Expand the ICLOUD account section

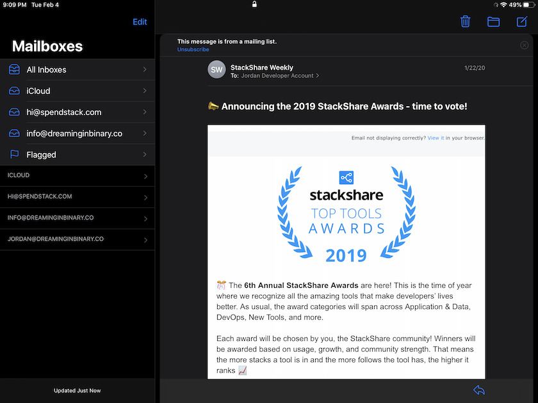point(77,175)
